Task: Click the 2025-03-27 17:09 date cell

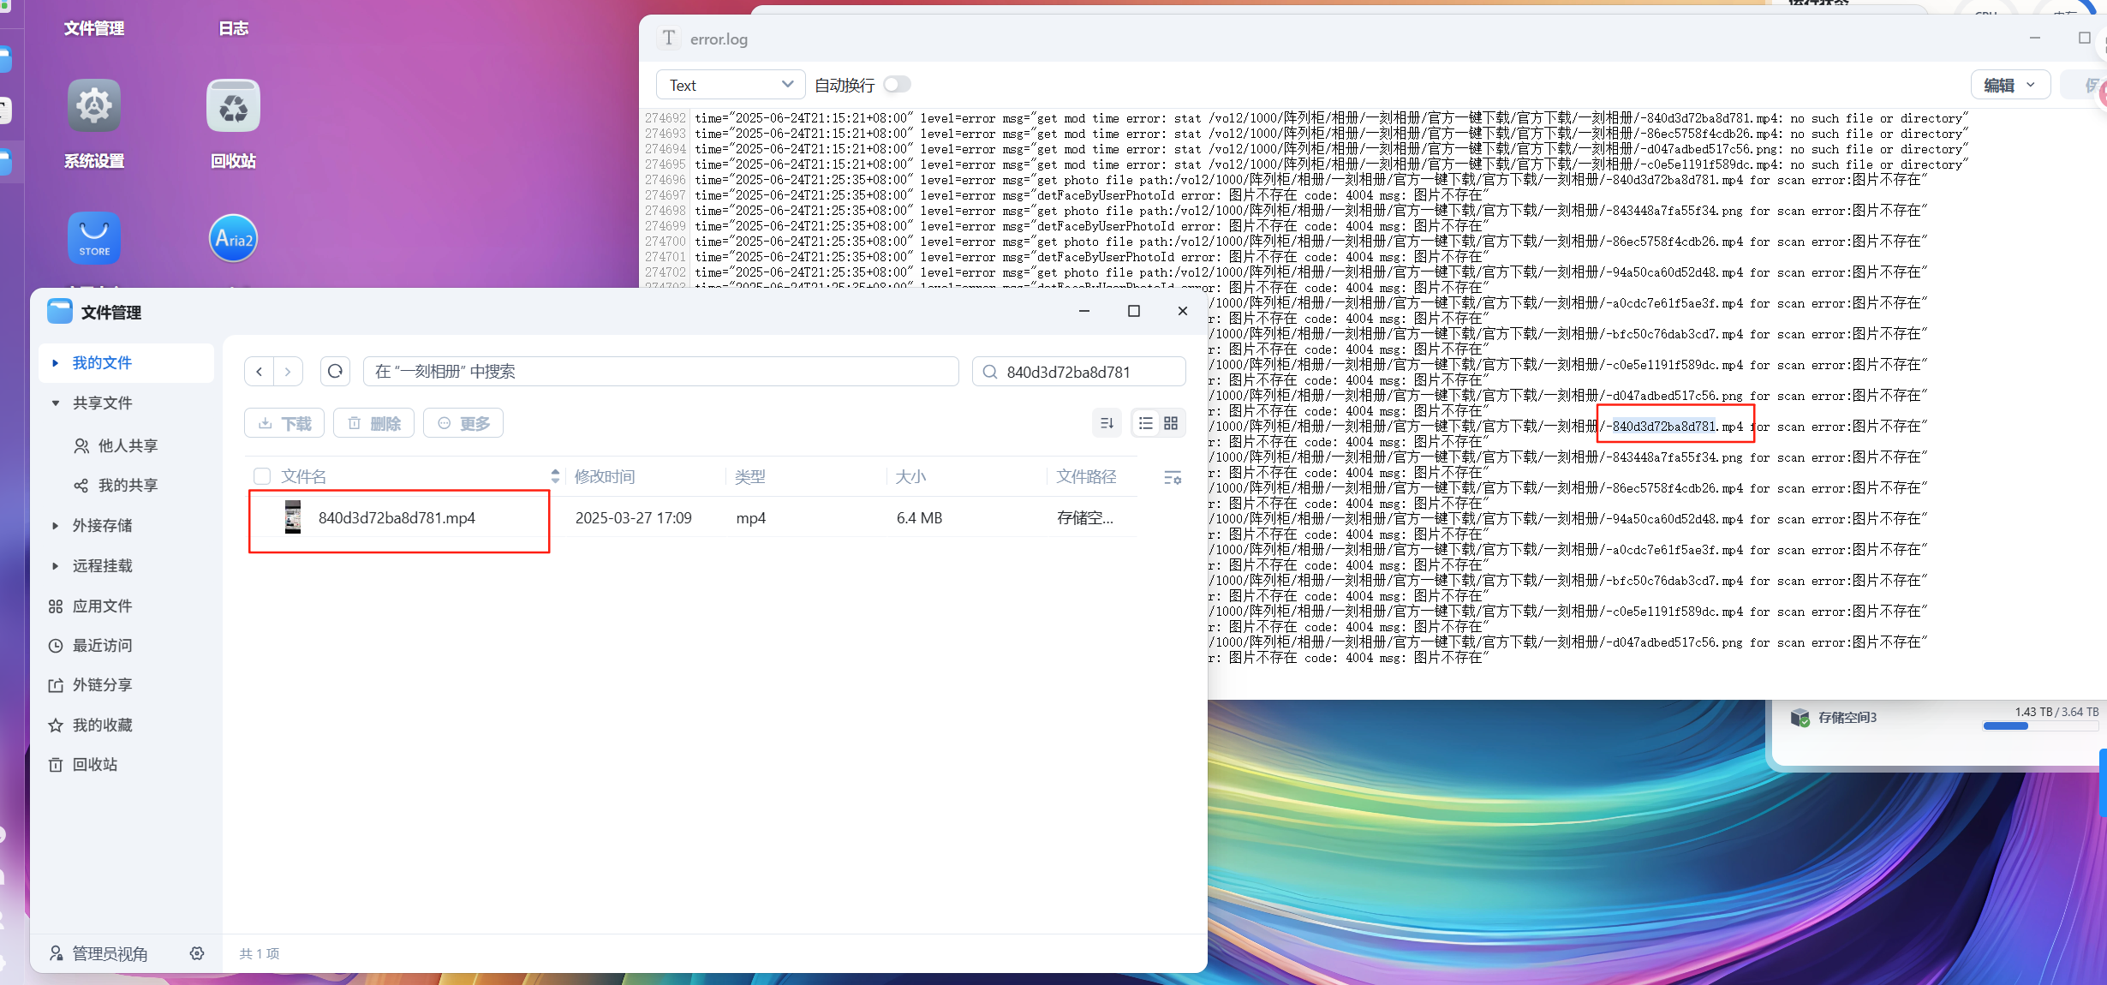Action: (x=633, y=517)
